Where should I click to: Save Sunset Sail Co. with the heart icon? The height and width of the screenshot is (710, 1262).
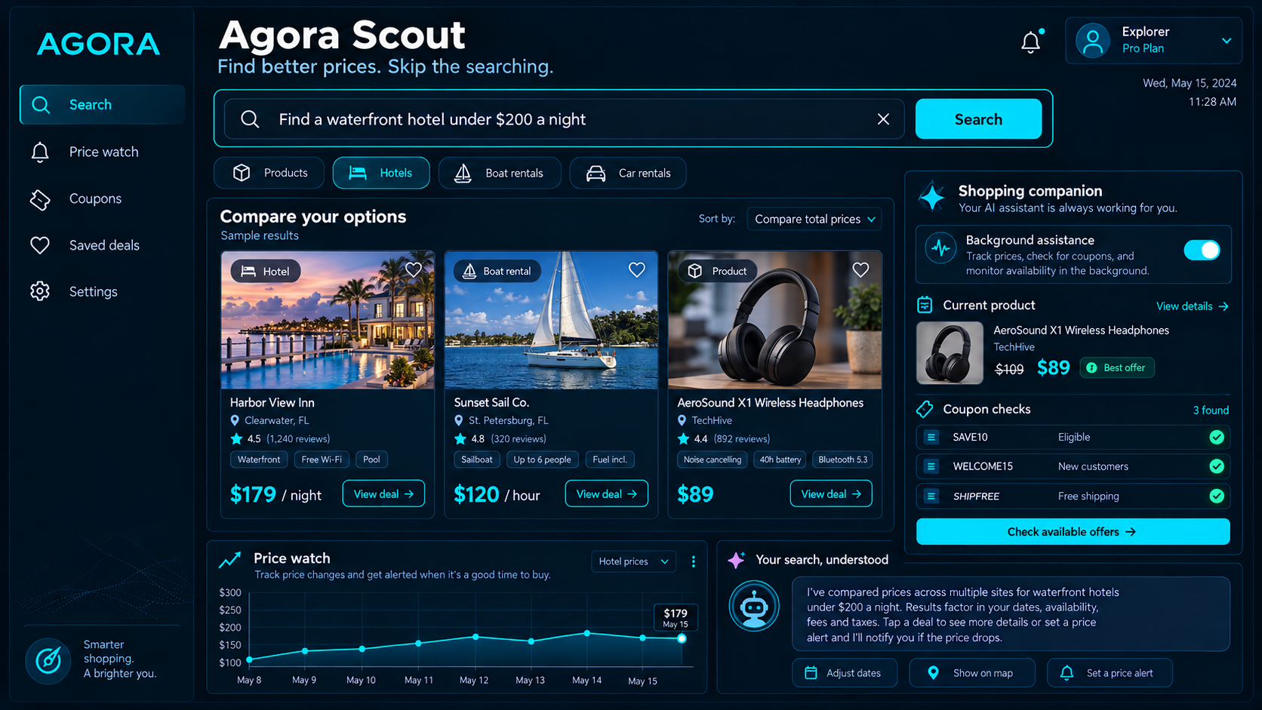point(637,269)
